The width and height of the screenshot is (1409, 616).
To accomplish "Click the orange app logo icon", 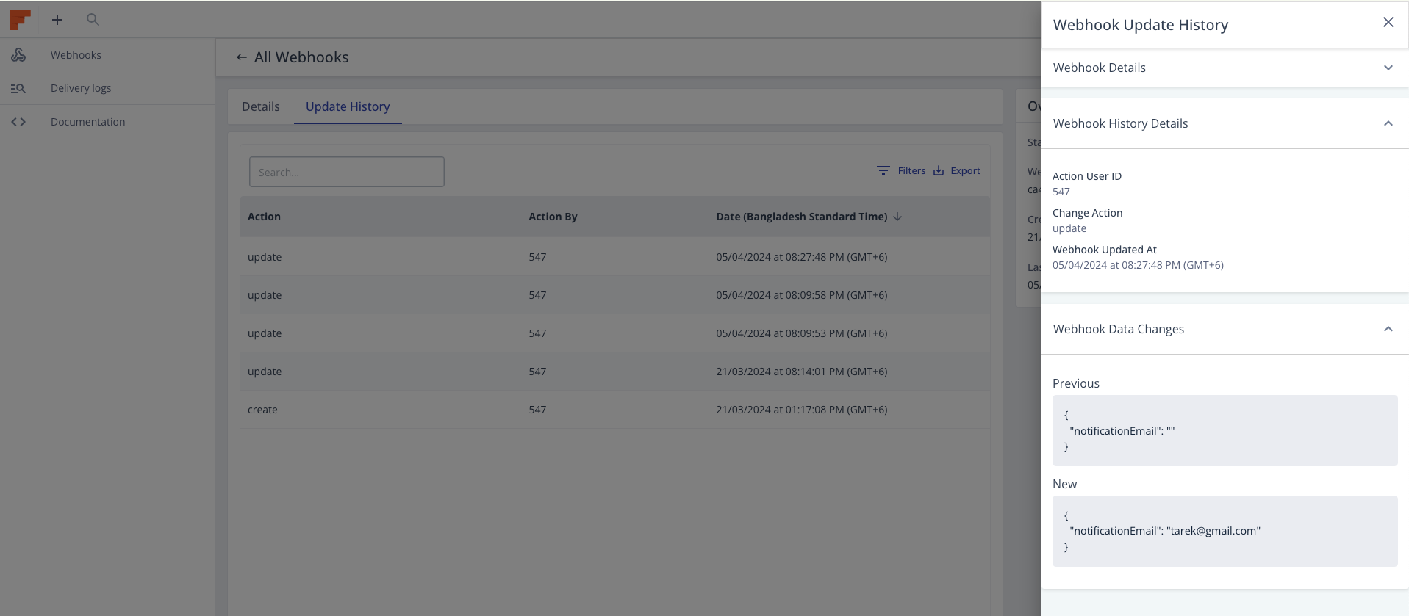I will coord(20,20).
